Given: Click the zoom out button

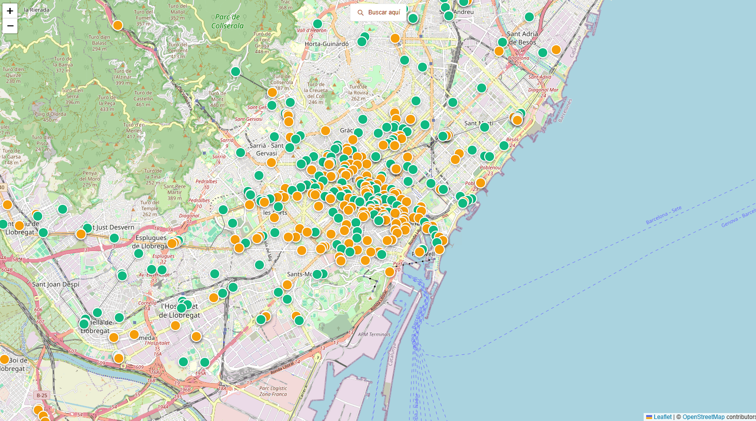Looking at the screenshot, I should [9, 25].
